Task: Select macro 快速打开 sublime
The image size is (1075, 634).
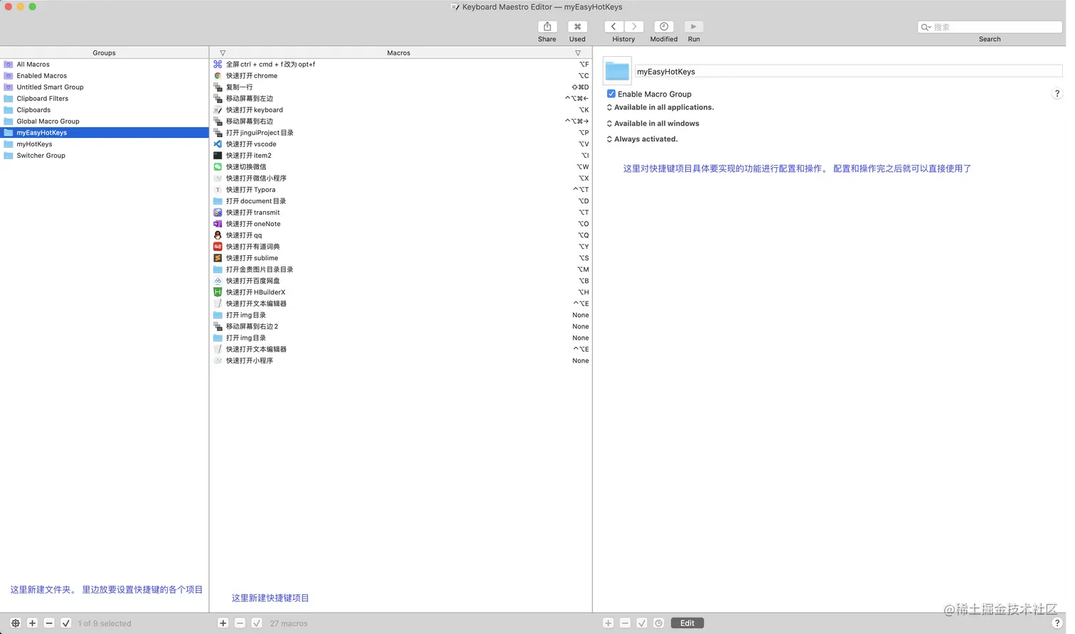Action: [x=401, y=257]
